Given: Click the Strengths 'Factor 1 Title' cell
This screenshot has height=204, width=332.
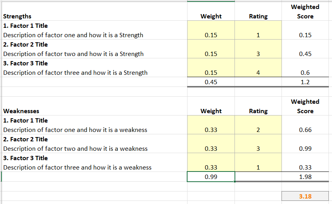Looking at the screenshot, I should [x=25, y=26].
